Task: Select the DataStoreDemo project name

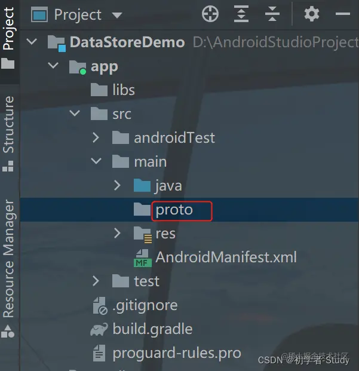Action: [x=127, y=42]
